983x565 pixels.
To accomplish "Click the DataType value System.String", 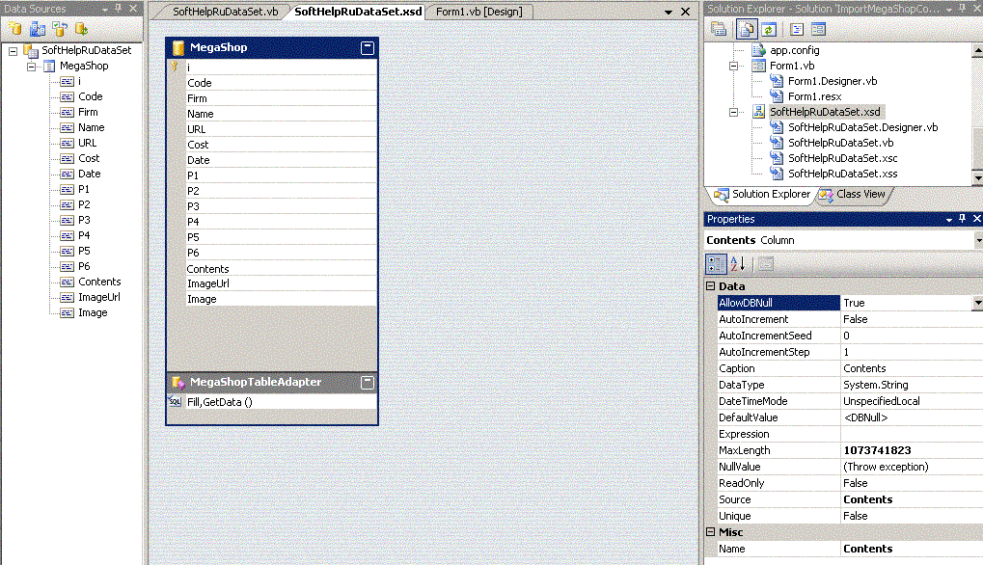I will pos(912,385).
